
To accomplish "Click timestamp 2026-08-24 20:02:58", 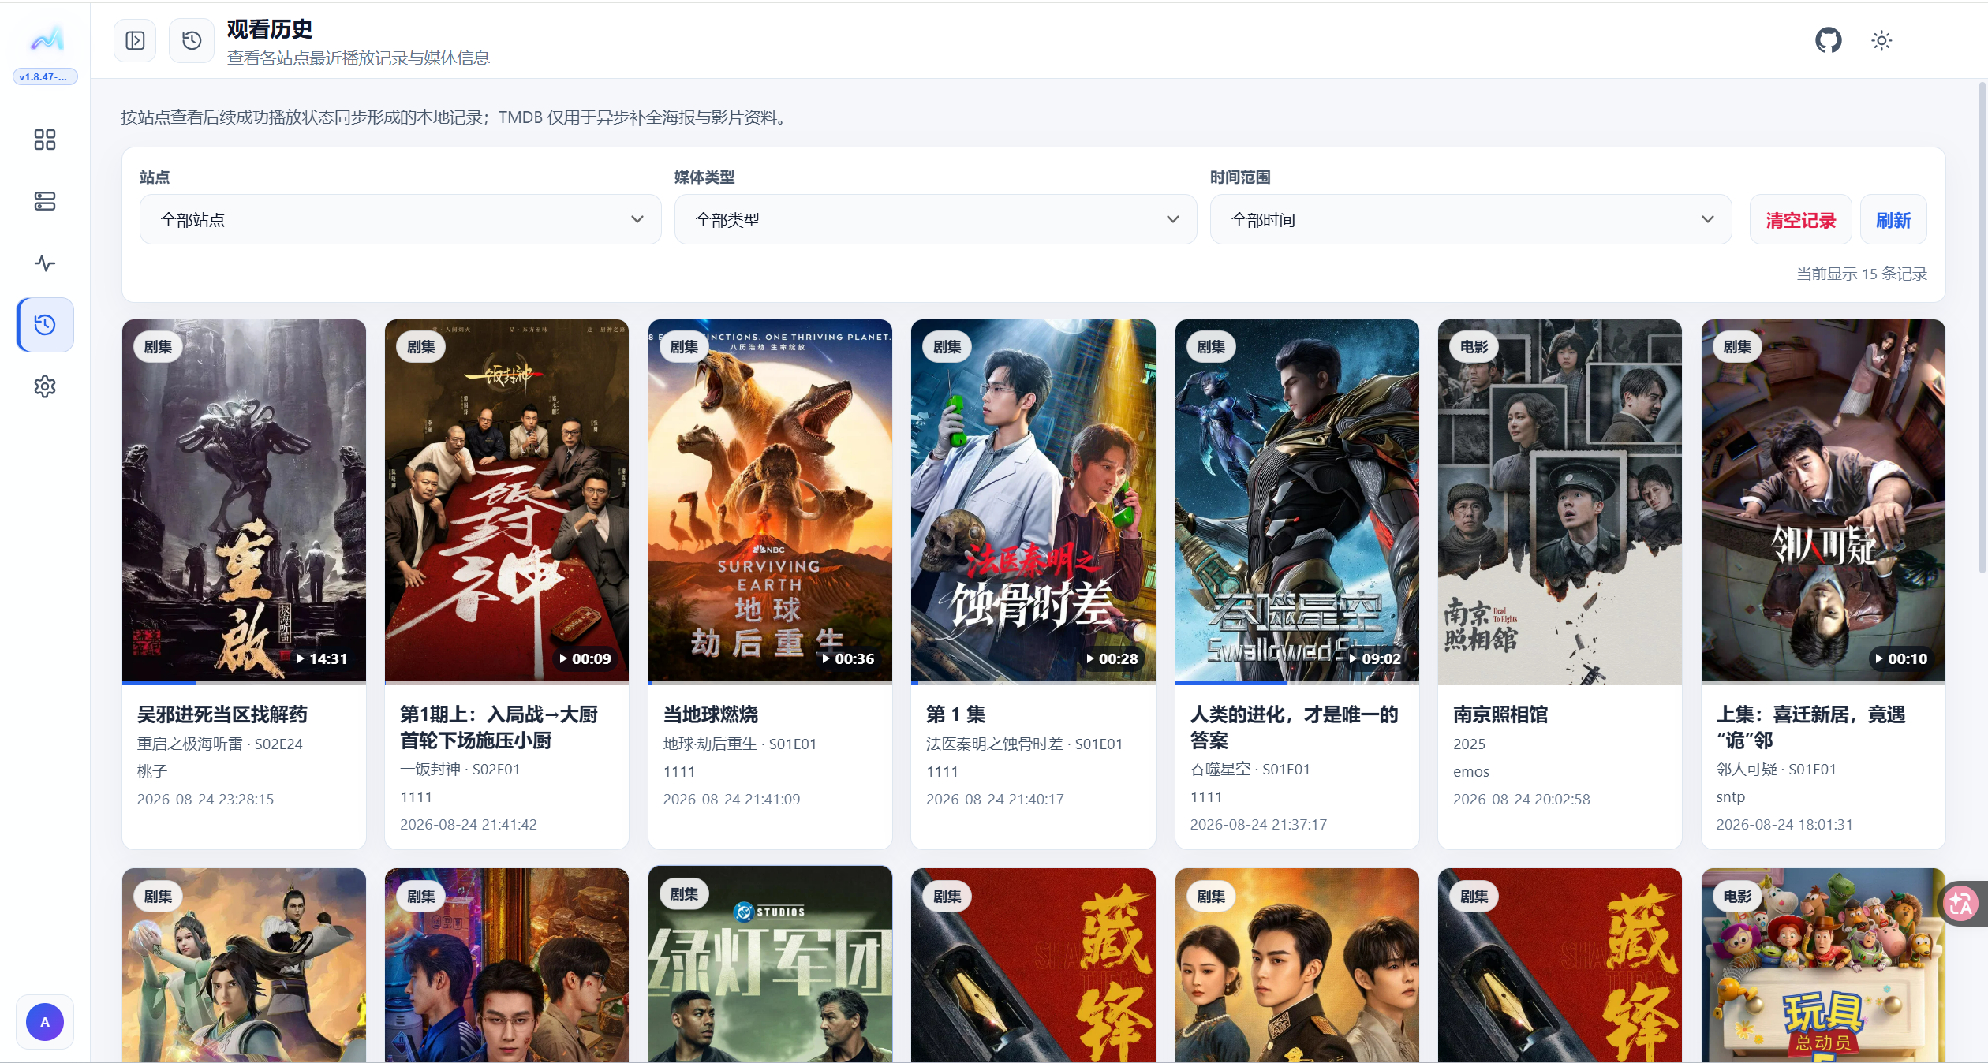I will 1522,799.
